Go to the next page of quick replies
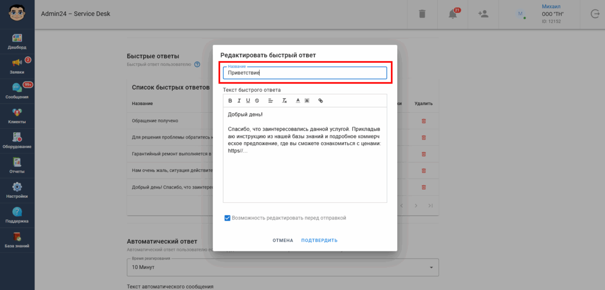This screenshot has width=605, height=290. (x=416, y=206)
